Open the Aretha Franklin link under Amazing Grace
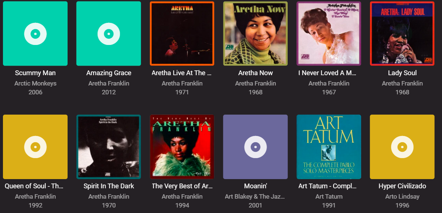Image resolution: width=442 pixels, height=213 pixels. coord(109,83)
